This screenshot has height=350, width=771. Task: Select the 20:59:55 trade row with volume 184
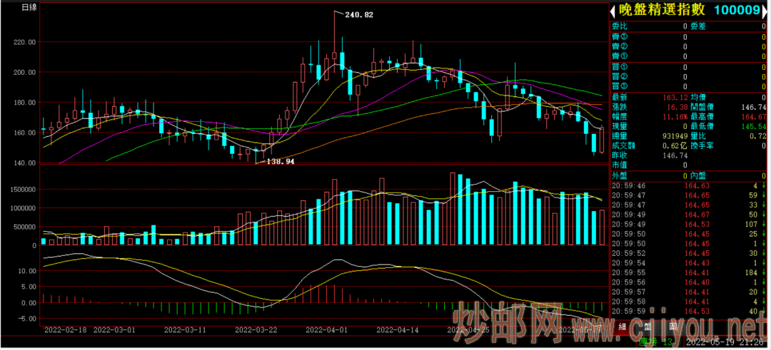coord(689,272)
